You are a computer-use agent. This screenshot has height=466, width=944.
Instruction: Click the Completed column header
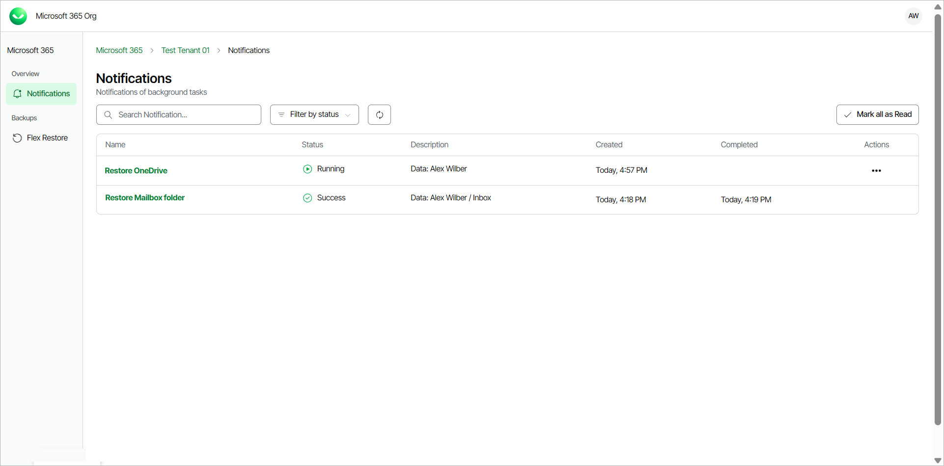[x=739, y=144]
